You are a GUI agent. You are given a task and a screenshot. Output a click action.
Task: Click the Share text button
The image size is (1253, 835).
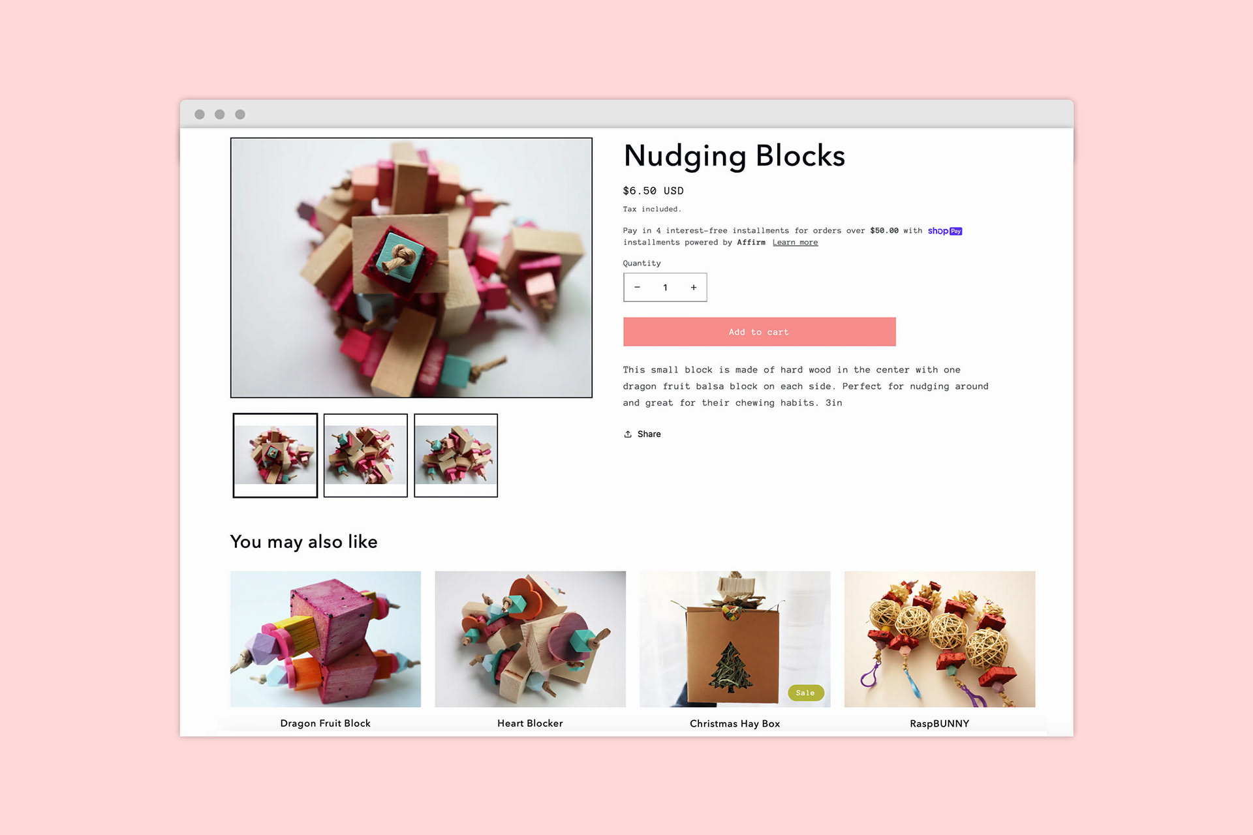[649, 434]
